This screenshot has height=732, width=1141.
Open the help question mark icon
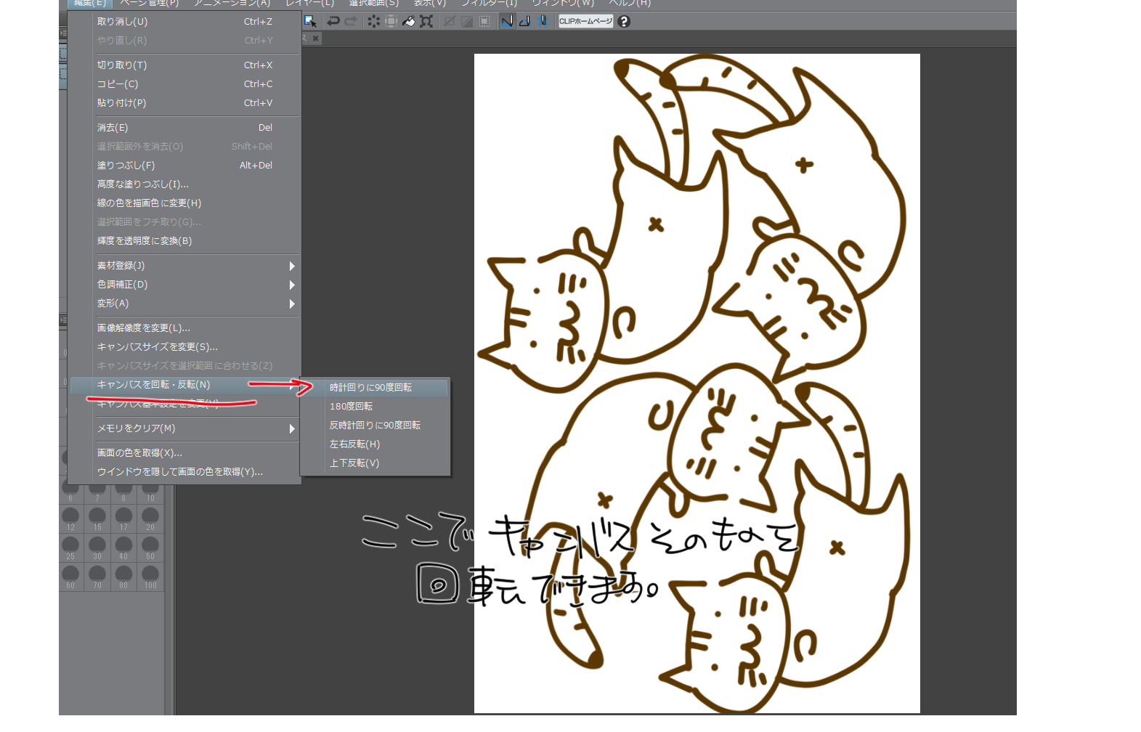[624, 21]
